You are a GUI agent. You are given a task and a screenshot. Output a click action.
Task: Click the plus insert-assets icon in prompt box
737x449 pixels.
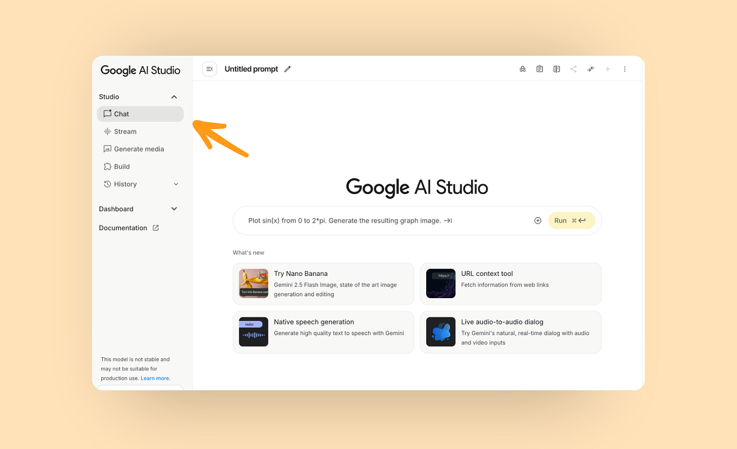pyautogui.click(x=538, y=220)
